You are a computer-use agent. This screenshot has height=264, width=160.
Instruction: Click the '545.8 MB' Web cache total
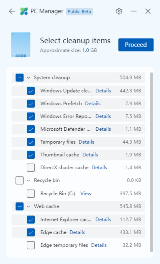(130, 206)
